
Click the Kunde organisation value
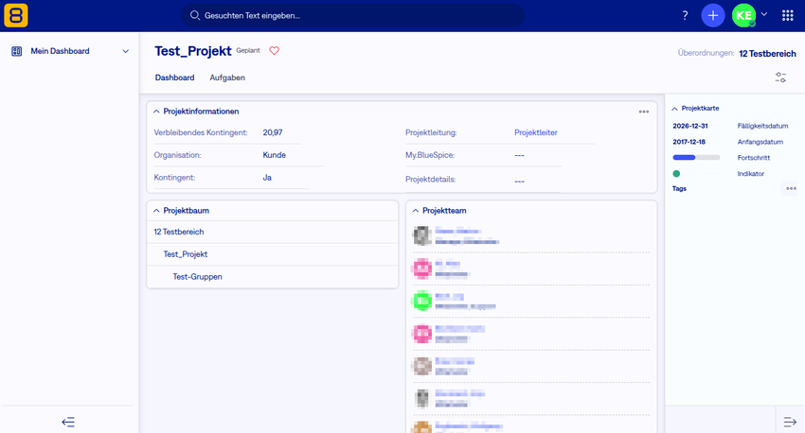(x=274, y=155)
